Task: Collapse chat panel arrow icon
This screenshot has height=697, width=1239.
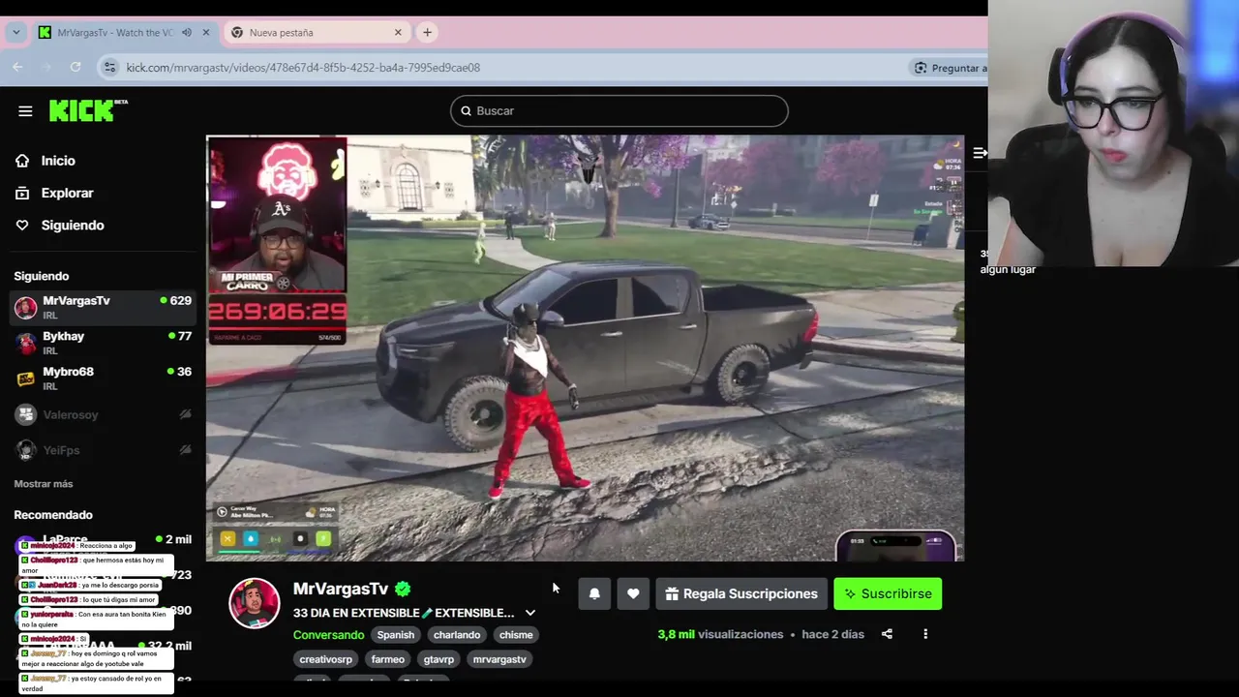Action: tap(980, 153)
